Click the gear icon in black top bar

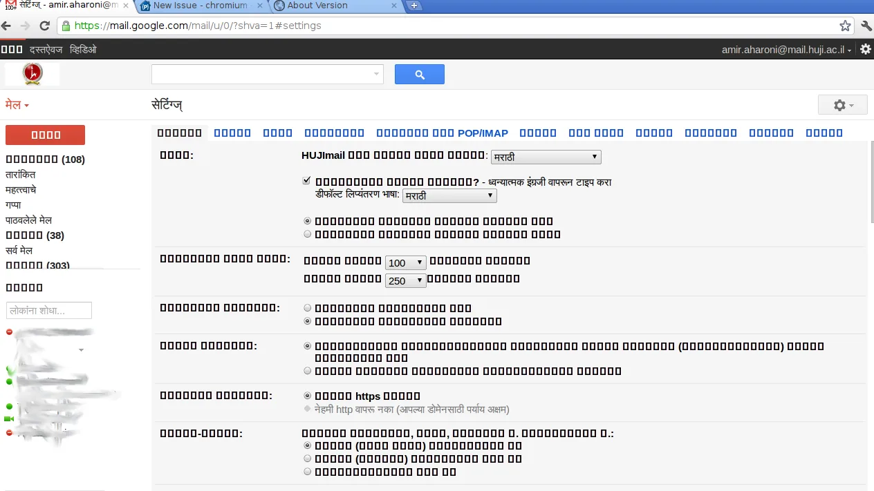(x=865, y=49)
